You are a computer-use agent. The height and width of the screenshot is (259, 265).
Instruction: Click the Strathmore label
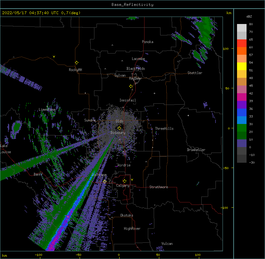(x=159, y=187)
